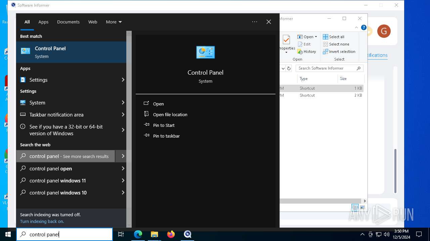This screenshot has height=241, width=430.
Task: Select the Apps search filter tab
Action: click(x=43, y=22)
